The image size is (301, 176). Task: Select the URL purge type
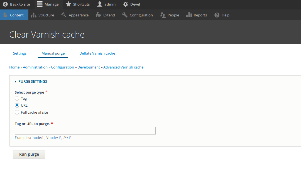tap(17, 105)
